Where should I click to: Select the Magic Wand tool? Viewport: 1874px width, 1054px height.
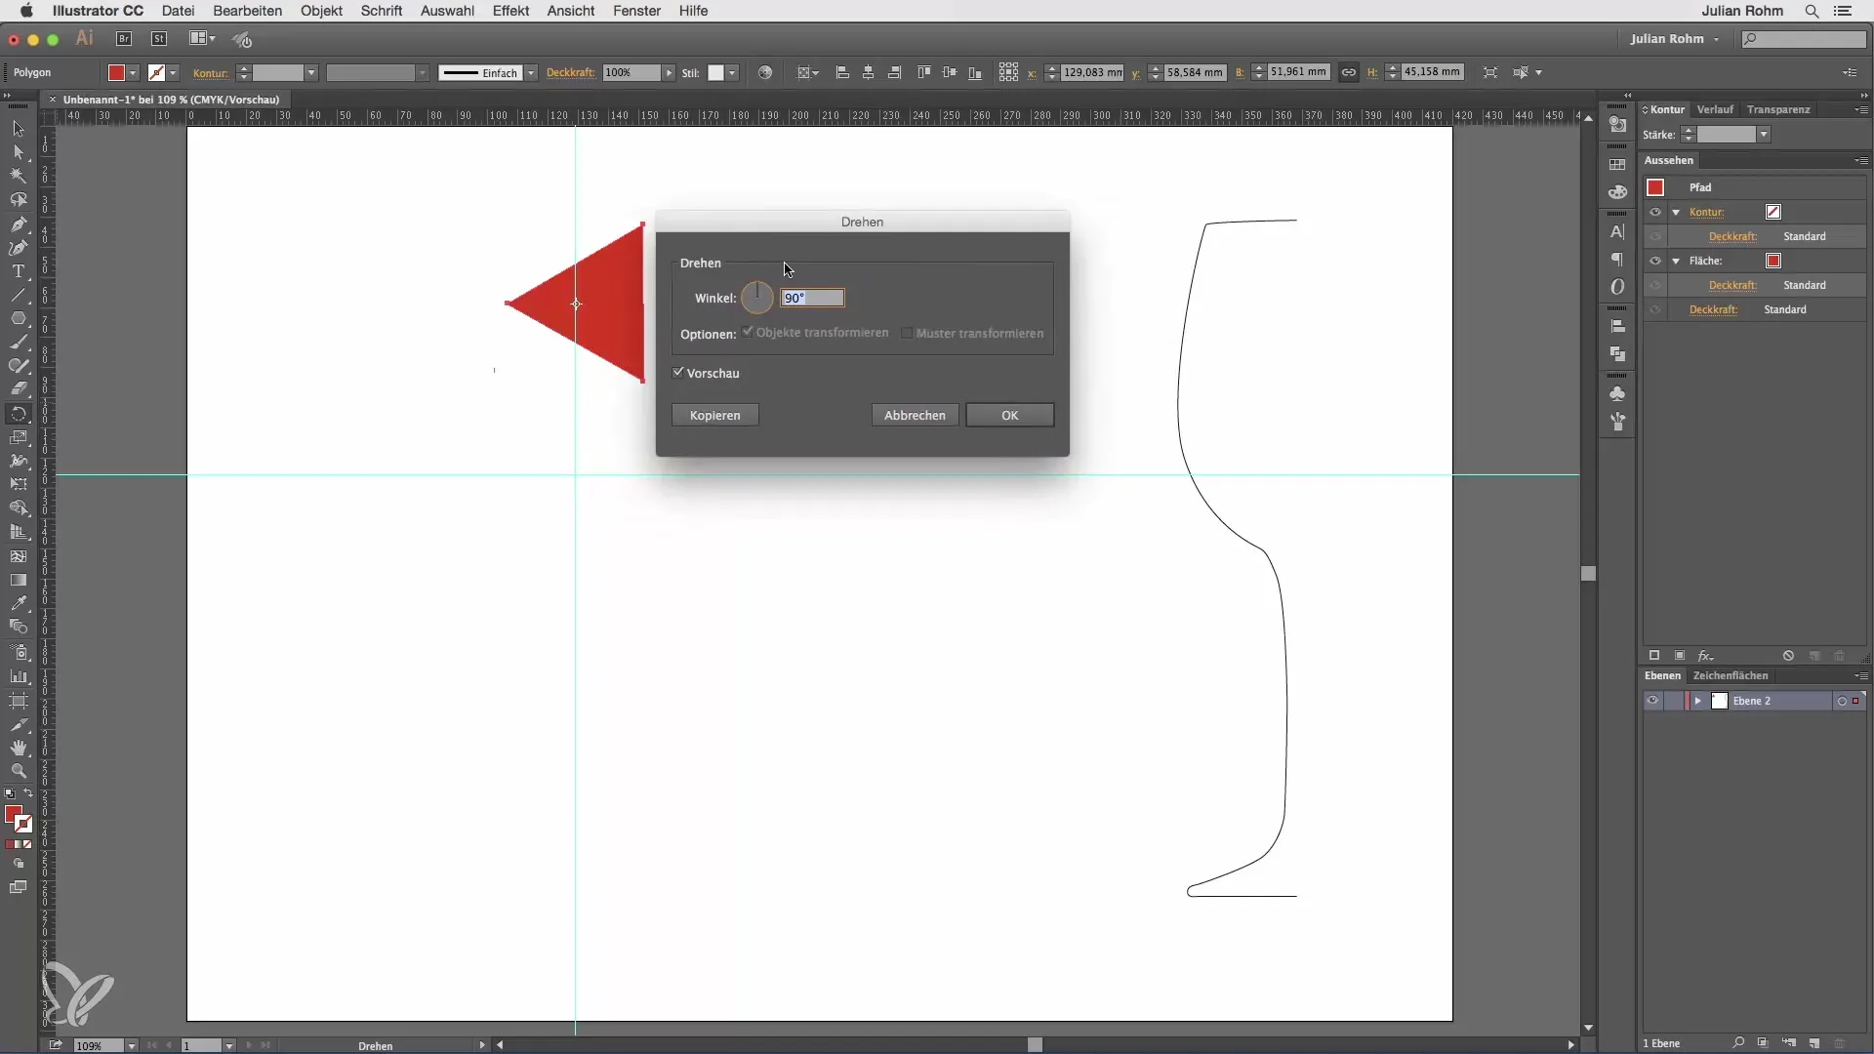[x=18, y=176]
